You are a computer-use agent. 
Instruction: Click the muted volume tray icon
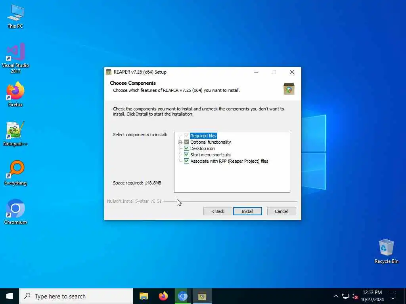click(354, 296)
